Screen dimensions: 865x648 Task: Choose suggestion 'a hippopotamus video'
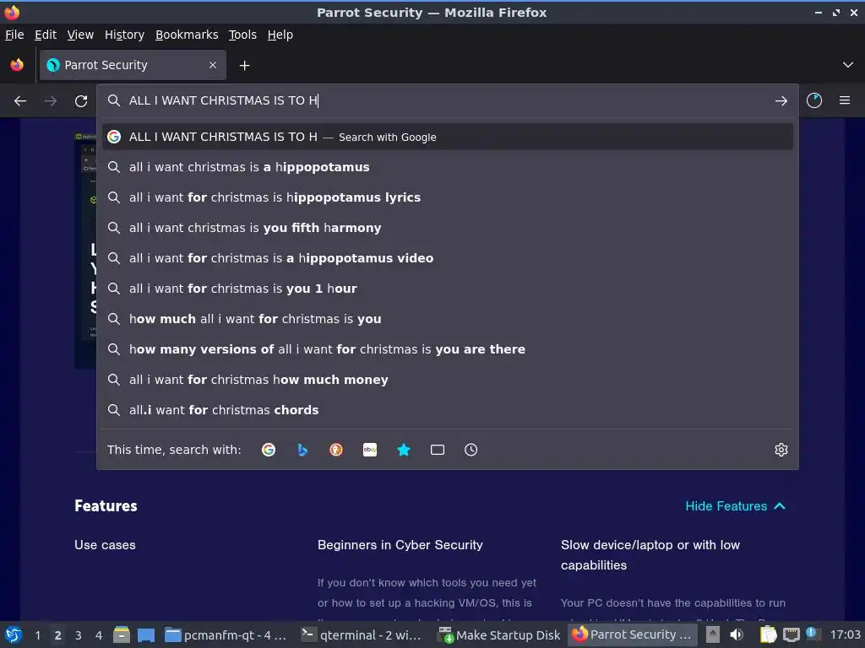click(448, 258)
